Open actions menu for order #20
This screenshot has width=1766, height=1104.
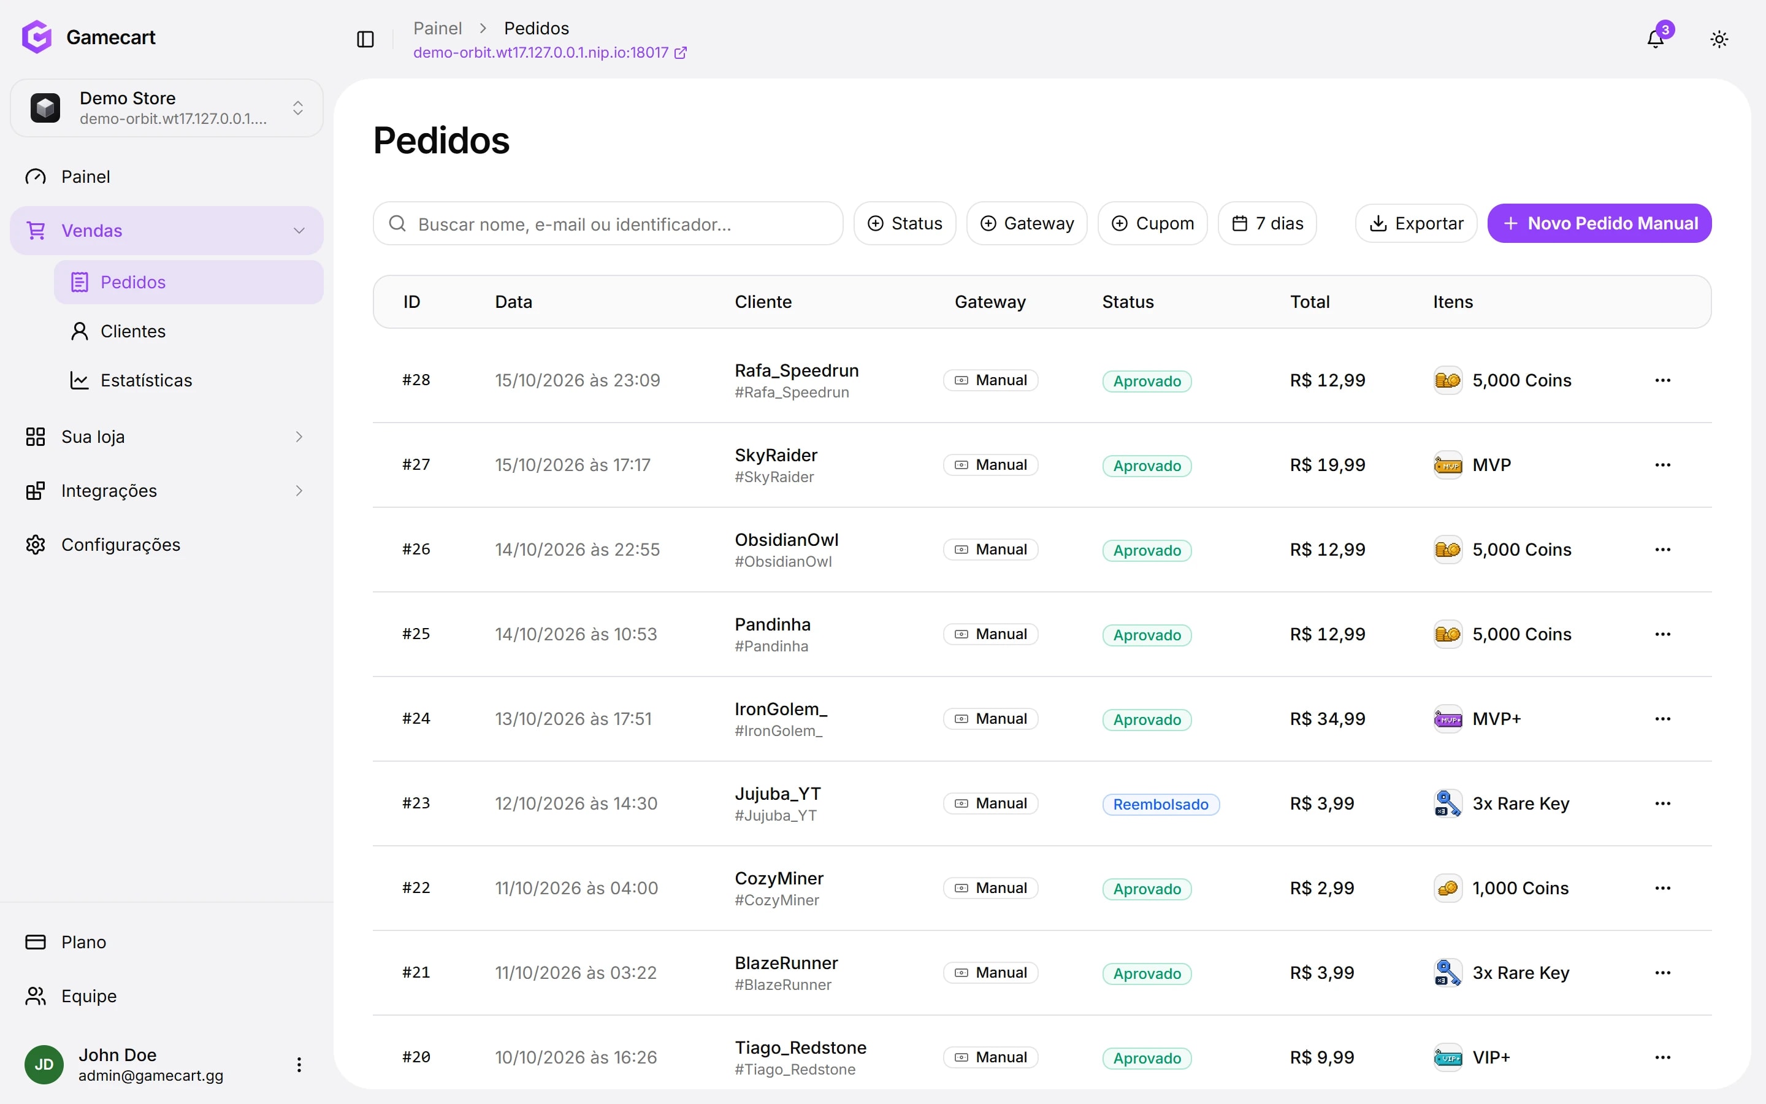pos(1662,1058)
